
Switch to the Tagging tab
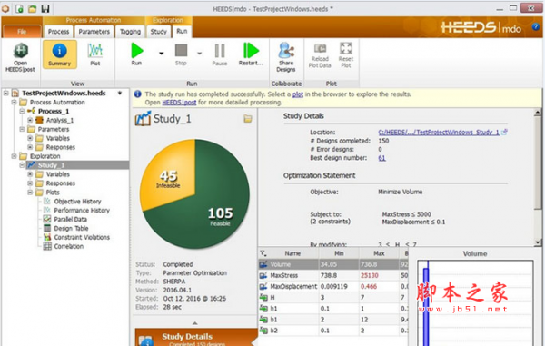[x=130, y=32]
